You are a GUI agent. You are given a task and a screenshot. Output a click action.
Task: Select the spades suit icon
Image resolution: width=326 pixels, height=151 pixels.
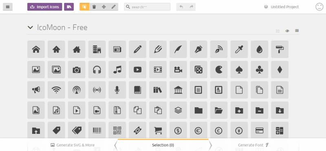point(239,69)
